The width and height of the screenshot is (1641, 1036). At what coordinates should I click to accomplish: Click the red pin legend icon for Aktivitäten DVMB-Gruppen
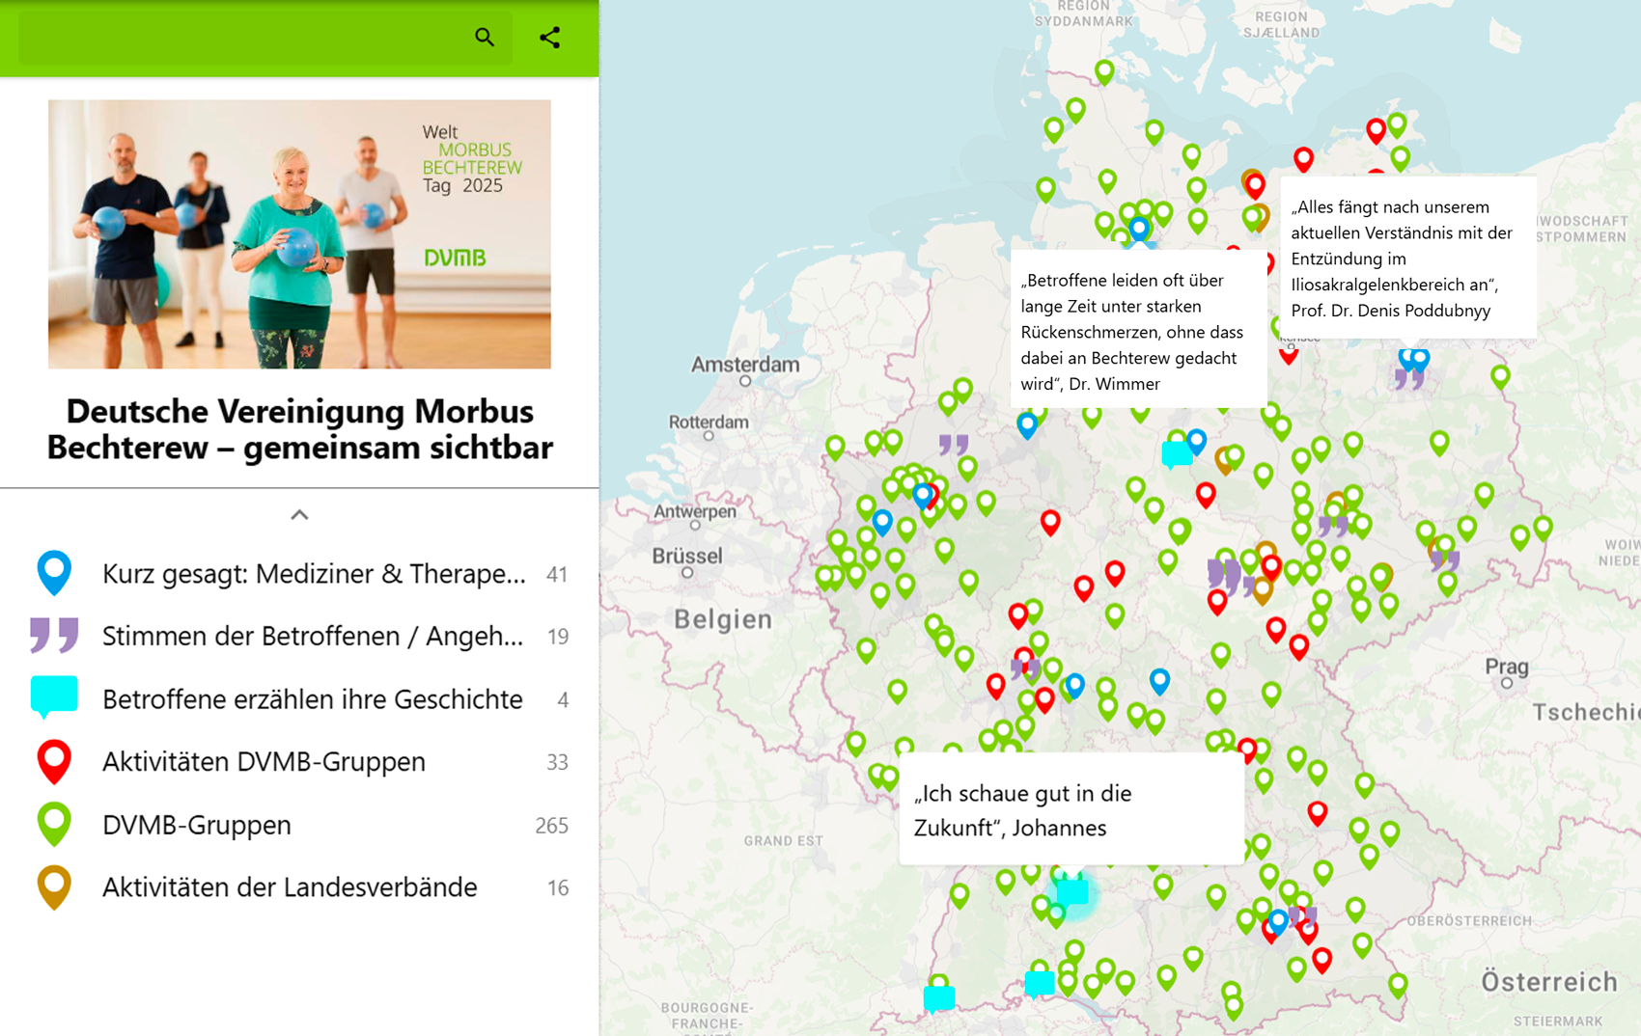point(54,761)
